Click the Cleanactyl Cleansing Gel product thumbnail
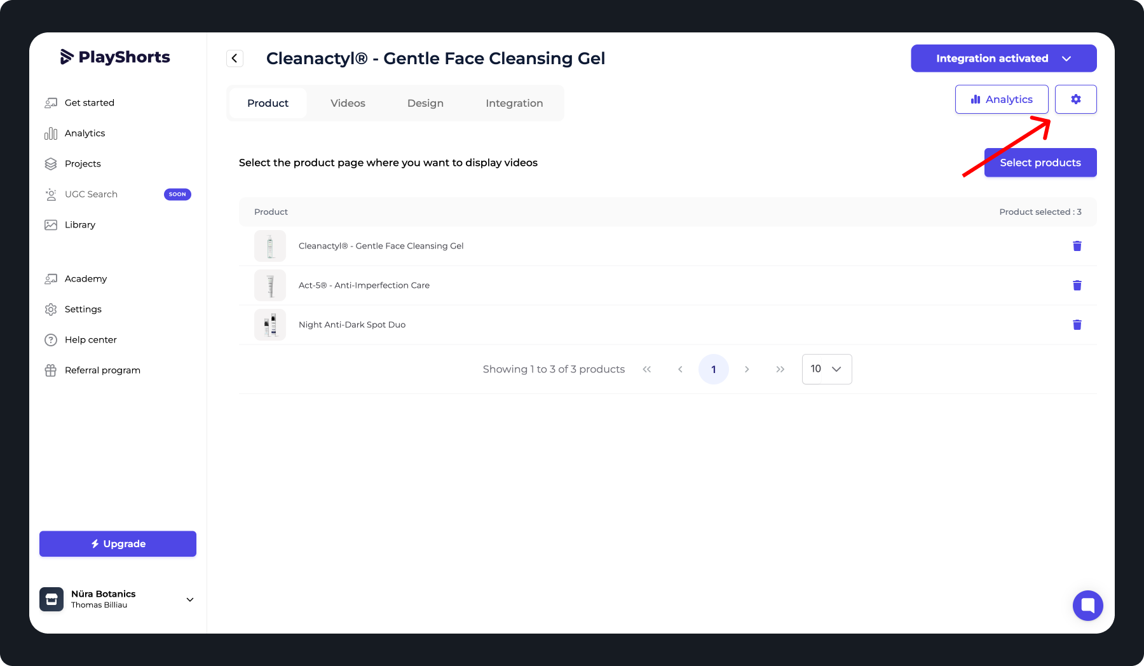Viewport: 1144px width, 666px height. pyautogui.click(x=270, y=246)
